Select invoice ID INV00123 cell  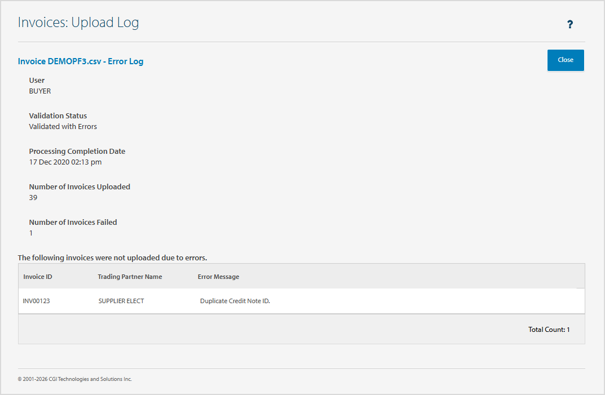(x=36, y=301)
